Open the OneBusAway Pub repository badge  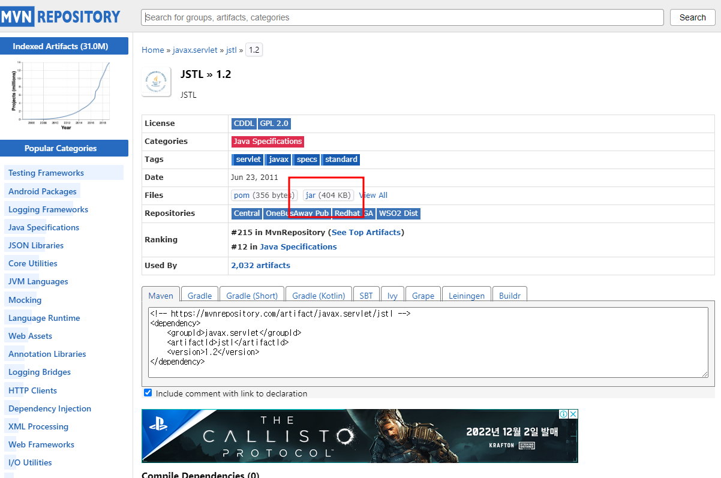point(298,214)
